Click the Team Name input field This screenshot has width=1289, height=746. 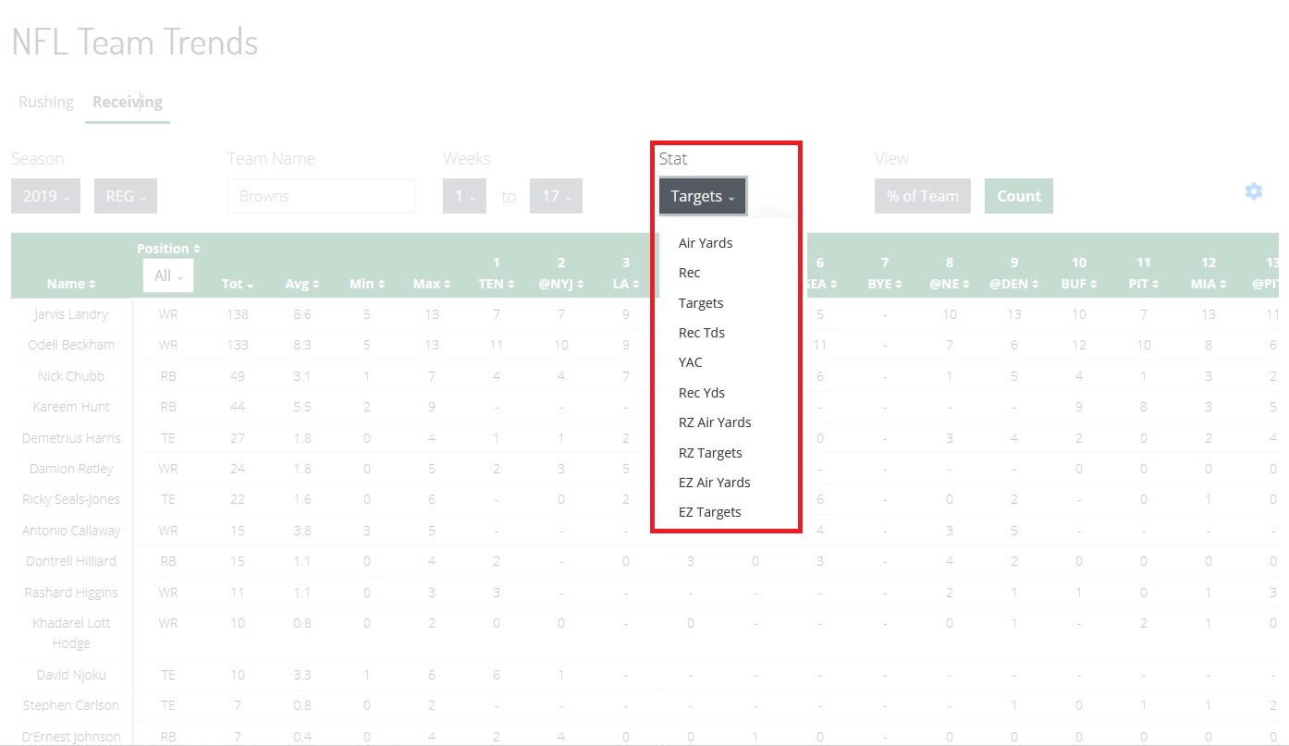(321, 196)
